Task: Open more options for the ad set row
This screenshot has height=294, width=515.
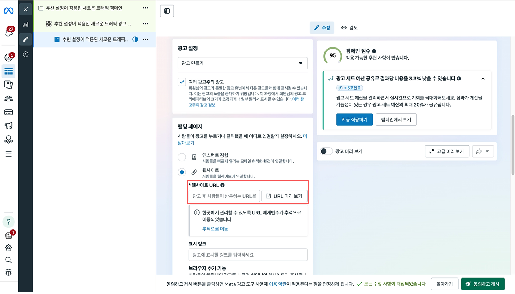Action: point(146,24)
